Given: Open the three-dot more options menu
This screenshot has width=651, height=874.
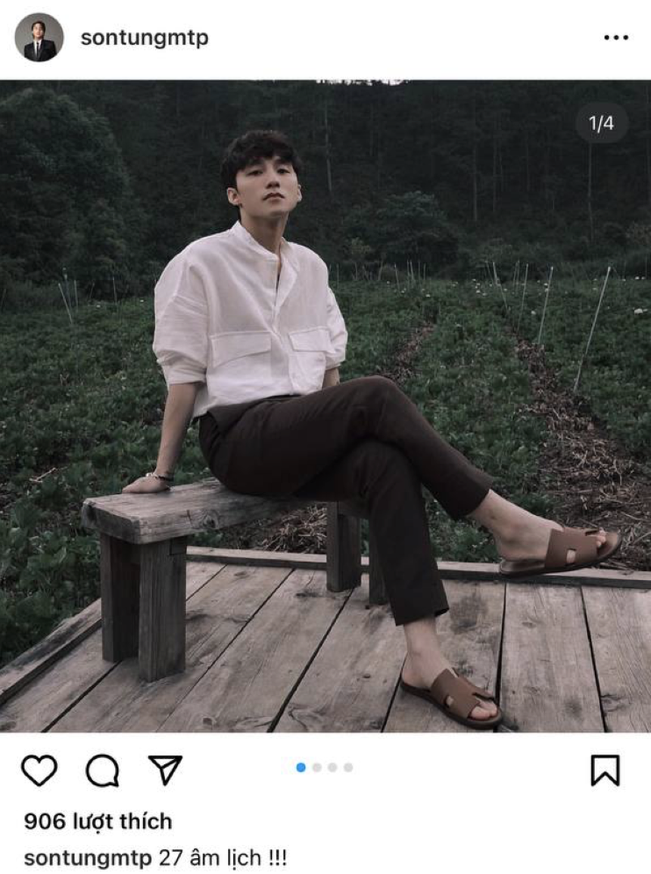Looking at the screenshot, I should pyautogui.click(x=615, y=38).
